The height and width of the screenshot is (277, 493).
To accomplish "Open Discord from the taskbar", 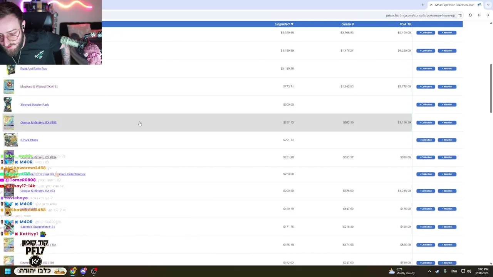I will pos(83,271).
